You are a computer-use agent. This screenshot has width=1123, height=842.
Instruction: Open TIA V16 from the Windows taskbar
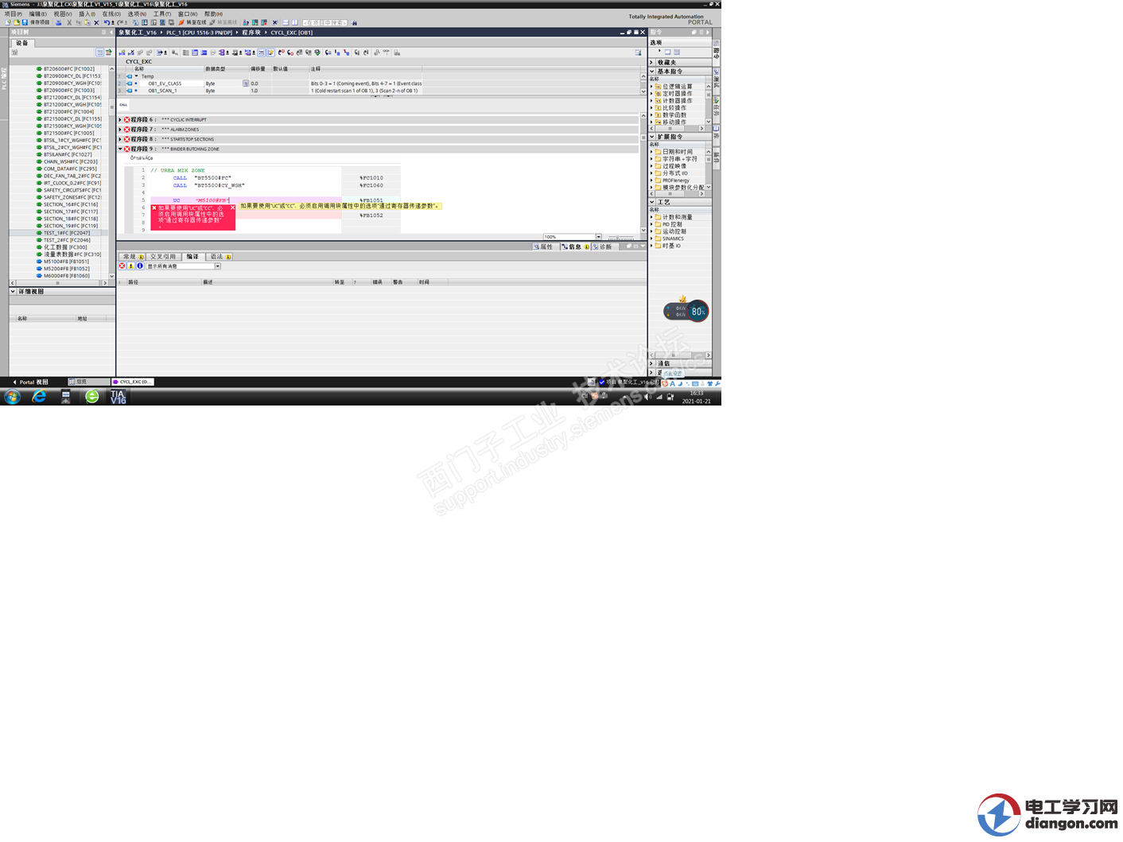119,397
